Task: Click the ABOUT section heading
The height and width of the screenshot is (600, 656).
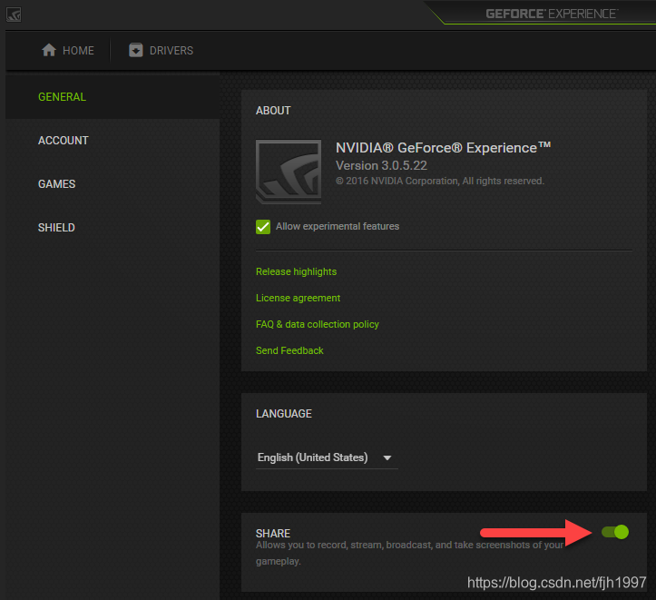Action: click(273, 111)
